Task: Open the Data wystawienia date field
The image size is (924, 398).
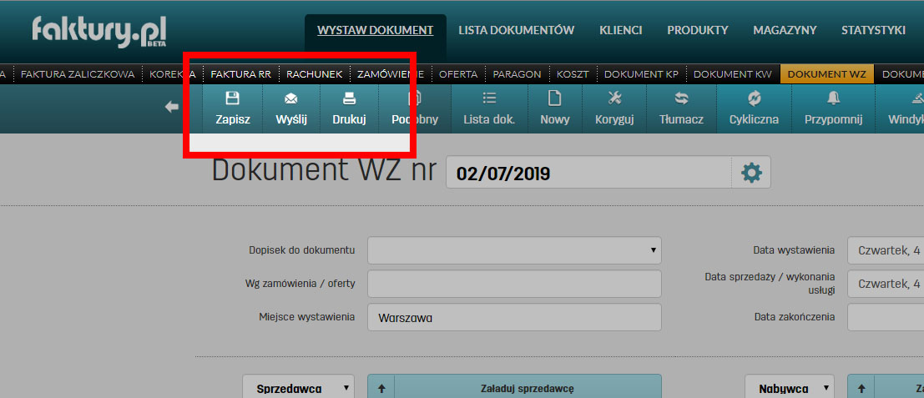Action: (886, 250)
